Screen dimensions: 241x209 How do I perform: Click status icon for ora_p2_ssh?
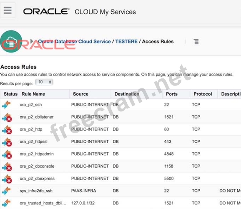coord(6,105)
